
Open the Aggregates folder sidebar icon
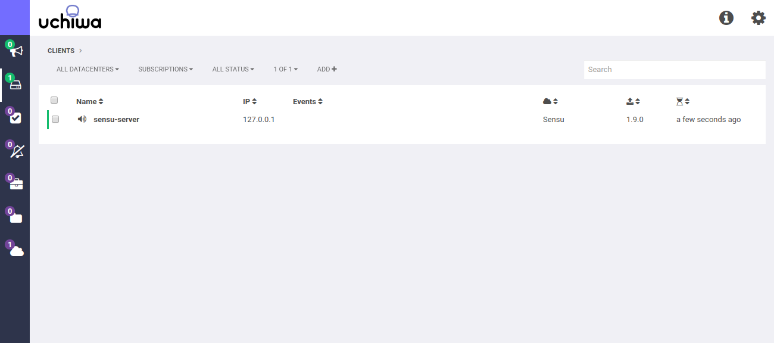click(x=16, y=218)
